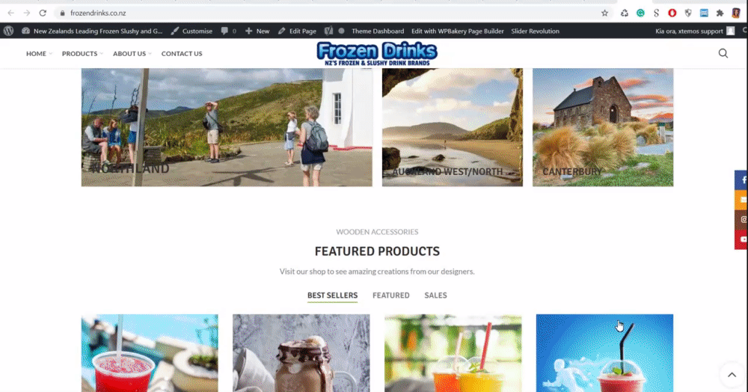Open Customise in admin bar

[x=191, y=31]
